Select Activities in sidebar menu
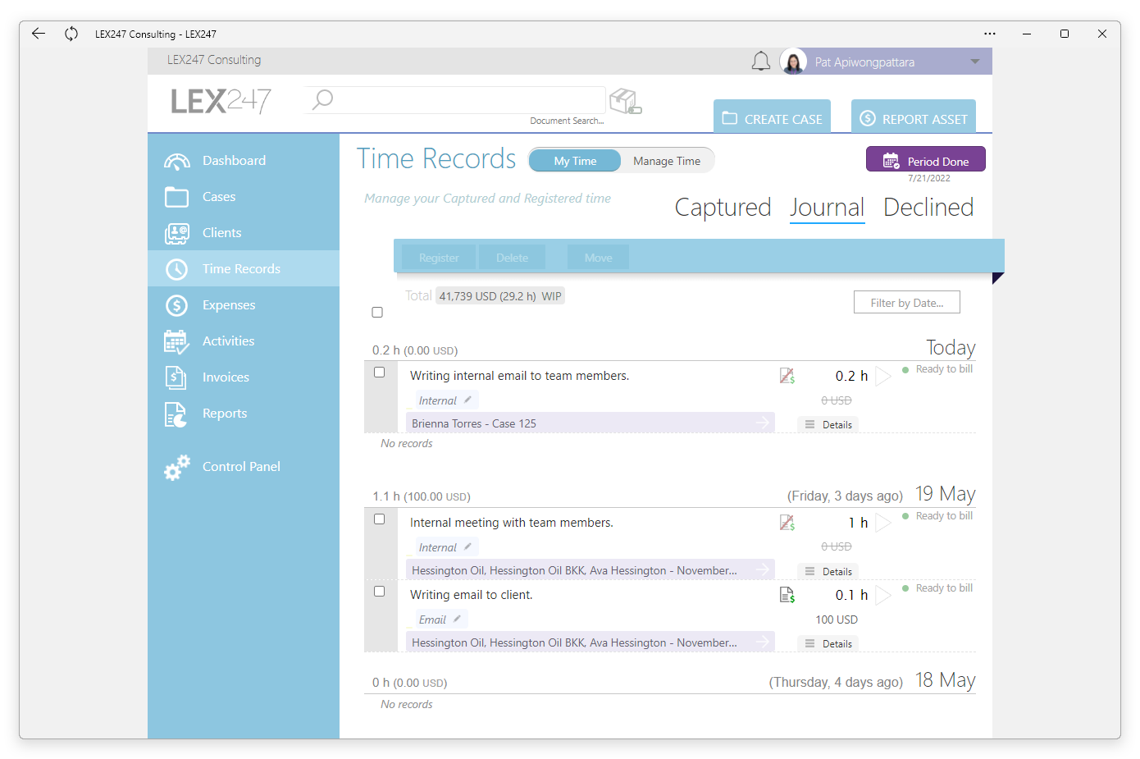Viewport: 1140px width, 759px height. click(244, 341)
